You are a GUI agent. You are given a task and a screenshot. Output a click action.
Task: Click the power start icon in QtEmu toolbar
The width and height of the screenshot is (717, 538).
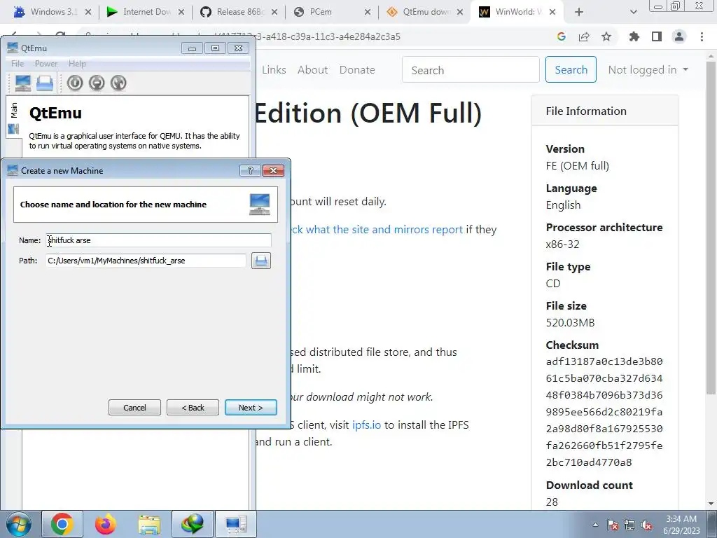click(75, 83)
